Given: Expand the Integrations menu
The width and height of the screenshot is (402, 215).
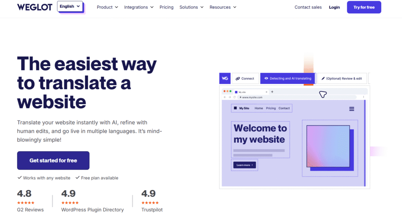Looking at the screenshot, I should click(x=139, y=7).
